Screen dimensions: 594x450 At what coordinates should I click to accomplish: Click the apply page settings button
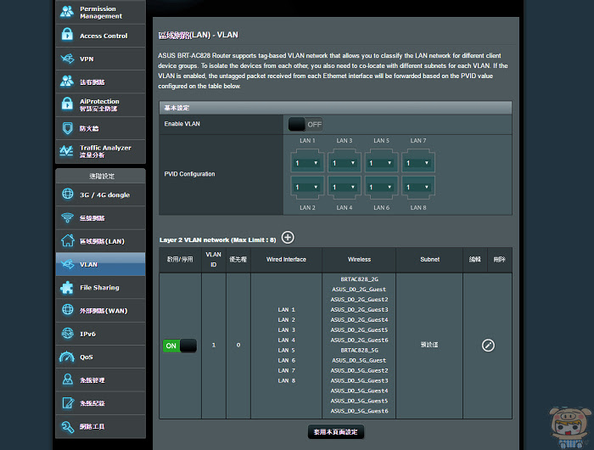tap(336, 432)
